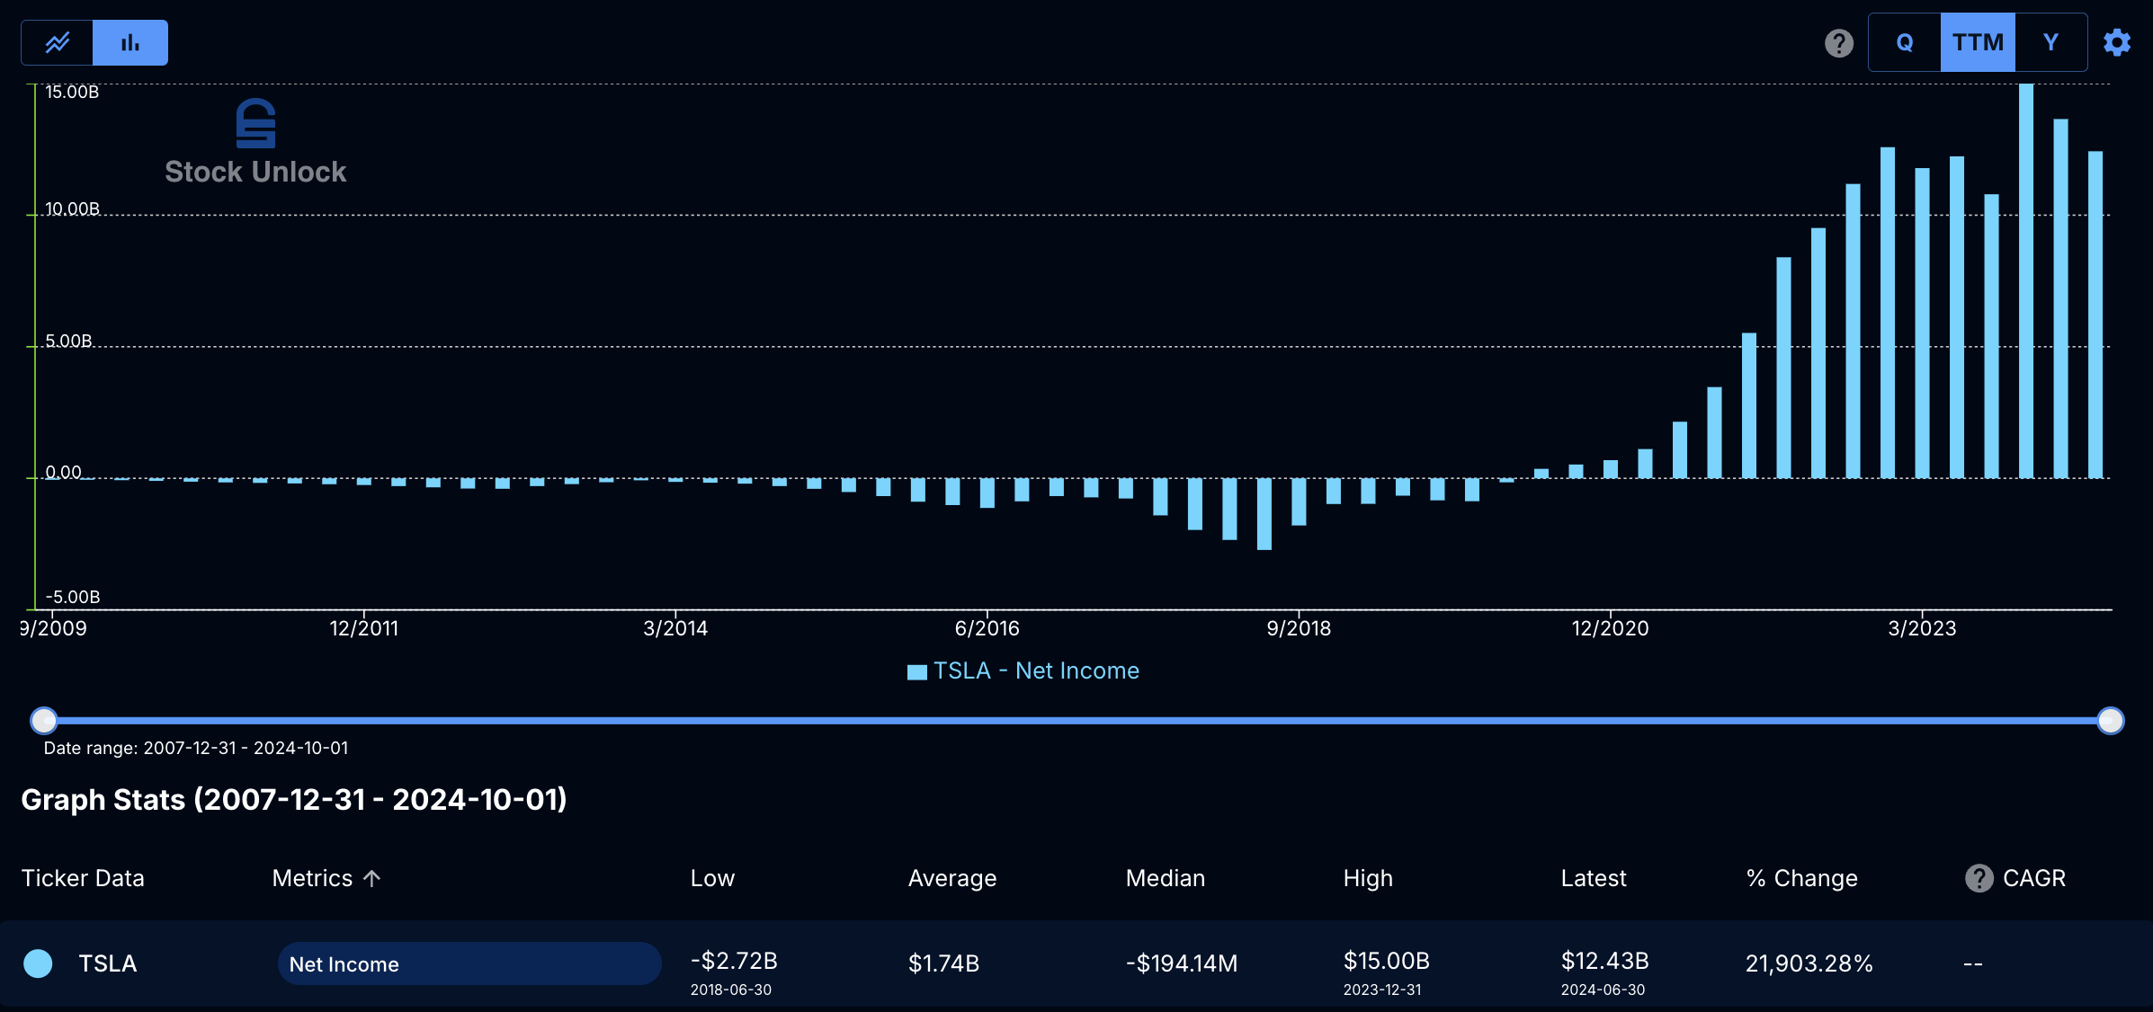The image size is (2153, 1012).
Task: Click the Date range text label
Action: click(x=196, y=748)
